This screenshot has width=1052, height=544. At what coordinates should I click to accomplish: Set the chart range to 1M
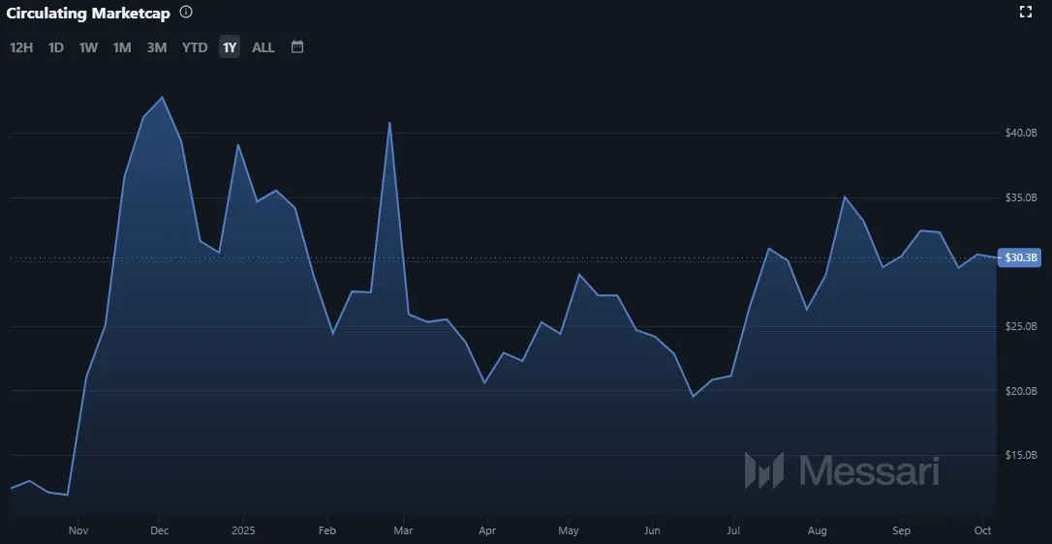(122, 47)
